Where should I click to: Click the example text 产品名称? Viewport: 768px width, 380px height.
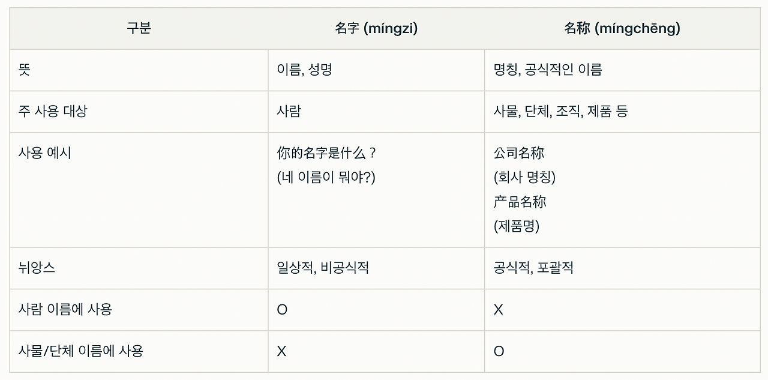pos(520,202)
